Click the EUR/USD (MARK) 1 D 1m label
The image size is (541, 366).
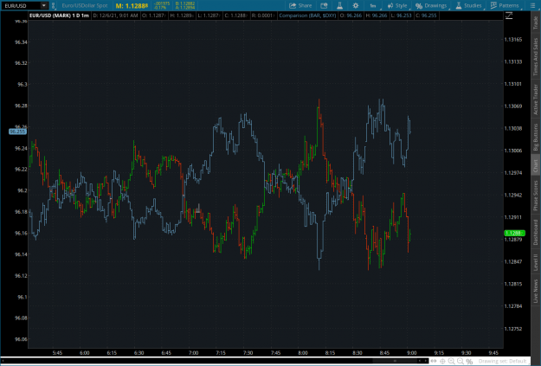59,16
